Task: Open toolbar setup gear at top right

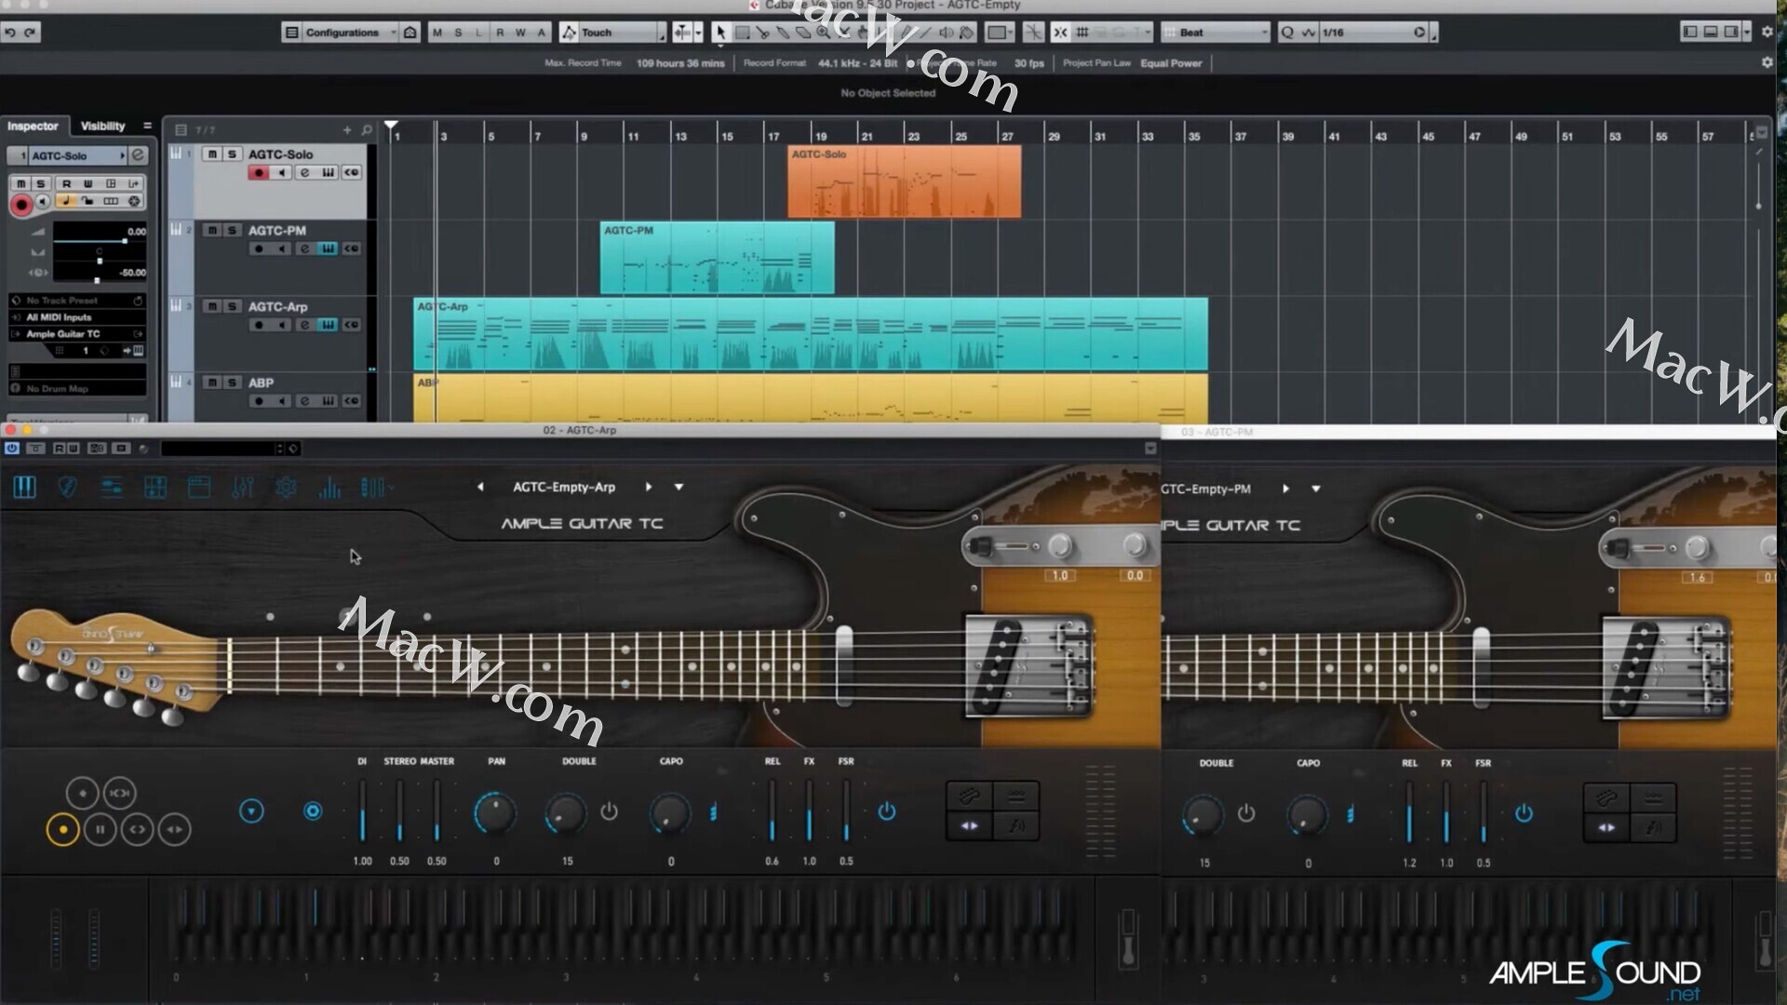Action: point(1767,33)
